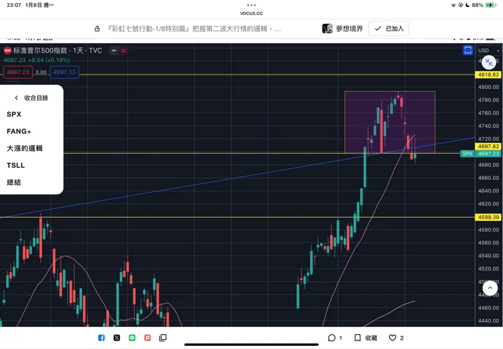The height and width of the screenshot is (349, 503).
Task: Share article on X (Twitter)
Action: [x=117, y=338]
